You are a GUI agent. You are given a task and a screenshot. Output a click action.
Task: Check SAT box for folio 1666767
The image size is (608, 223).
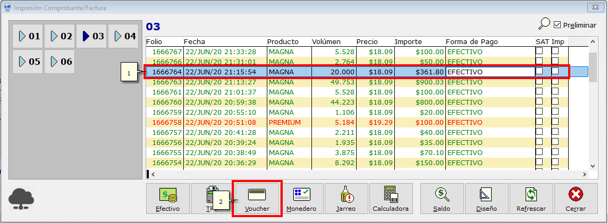(539, 52)
